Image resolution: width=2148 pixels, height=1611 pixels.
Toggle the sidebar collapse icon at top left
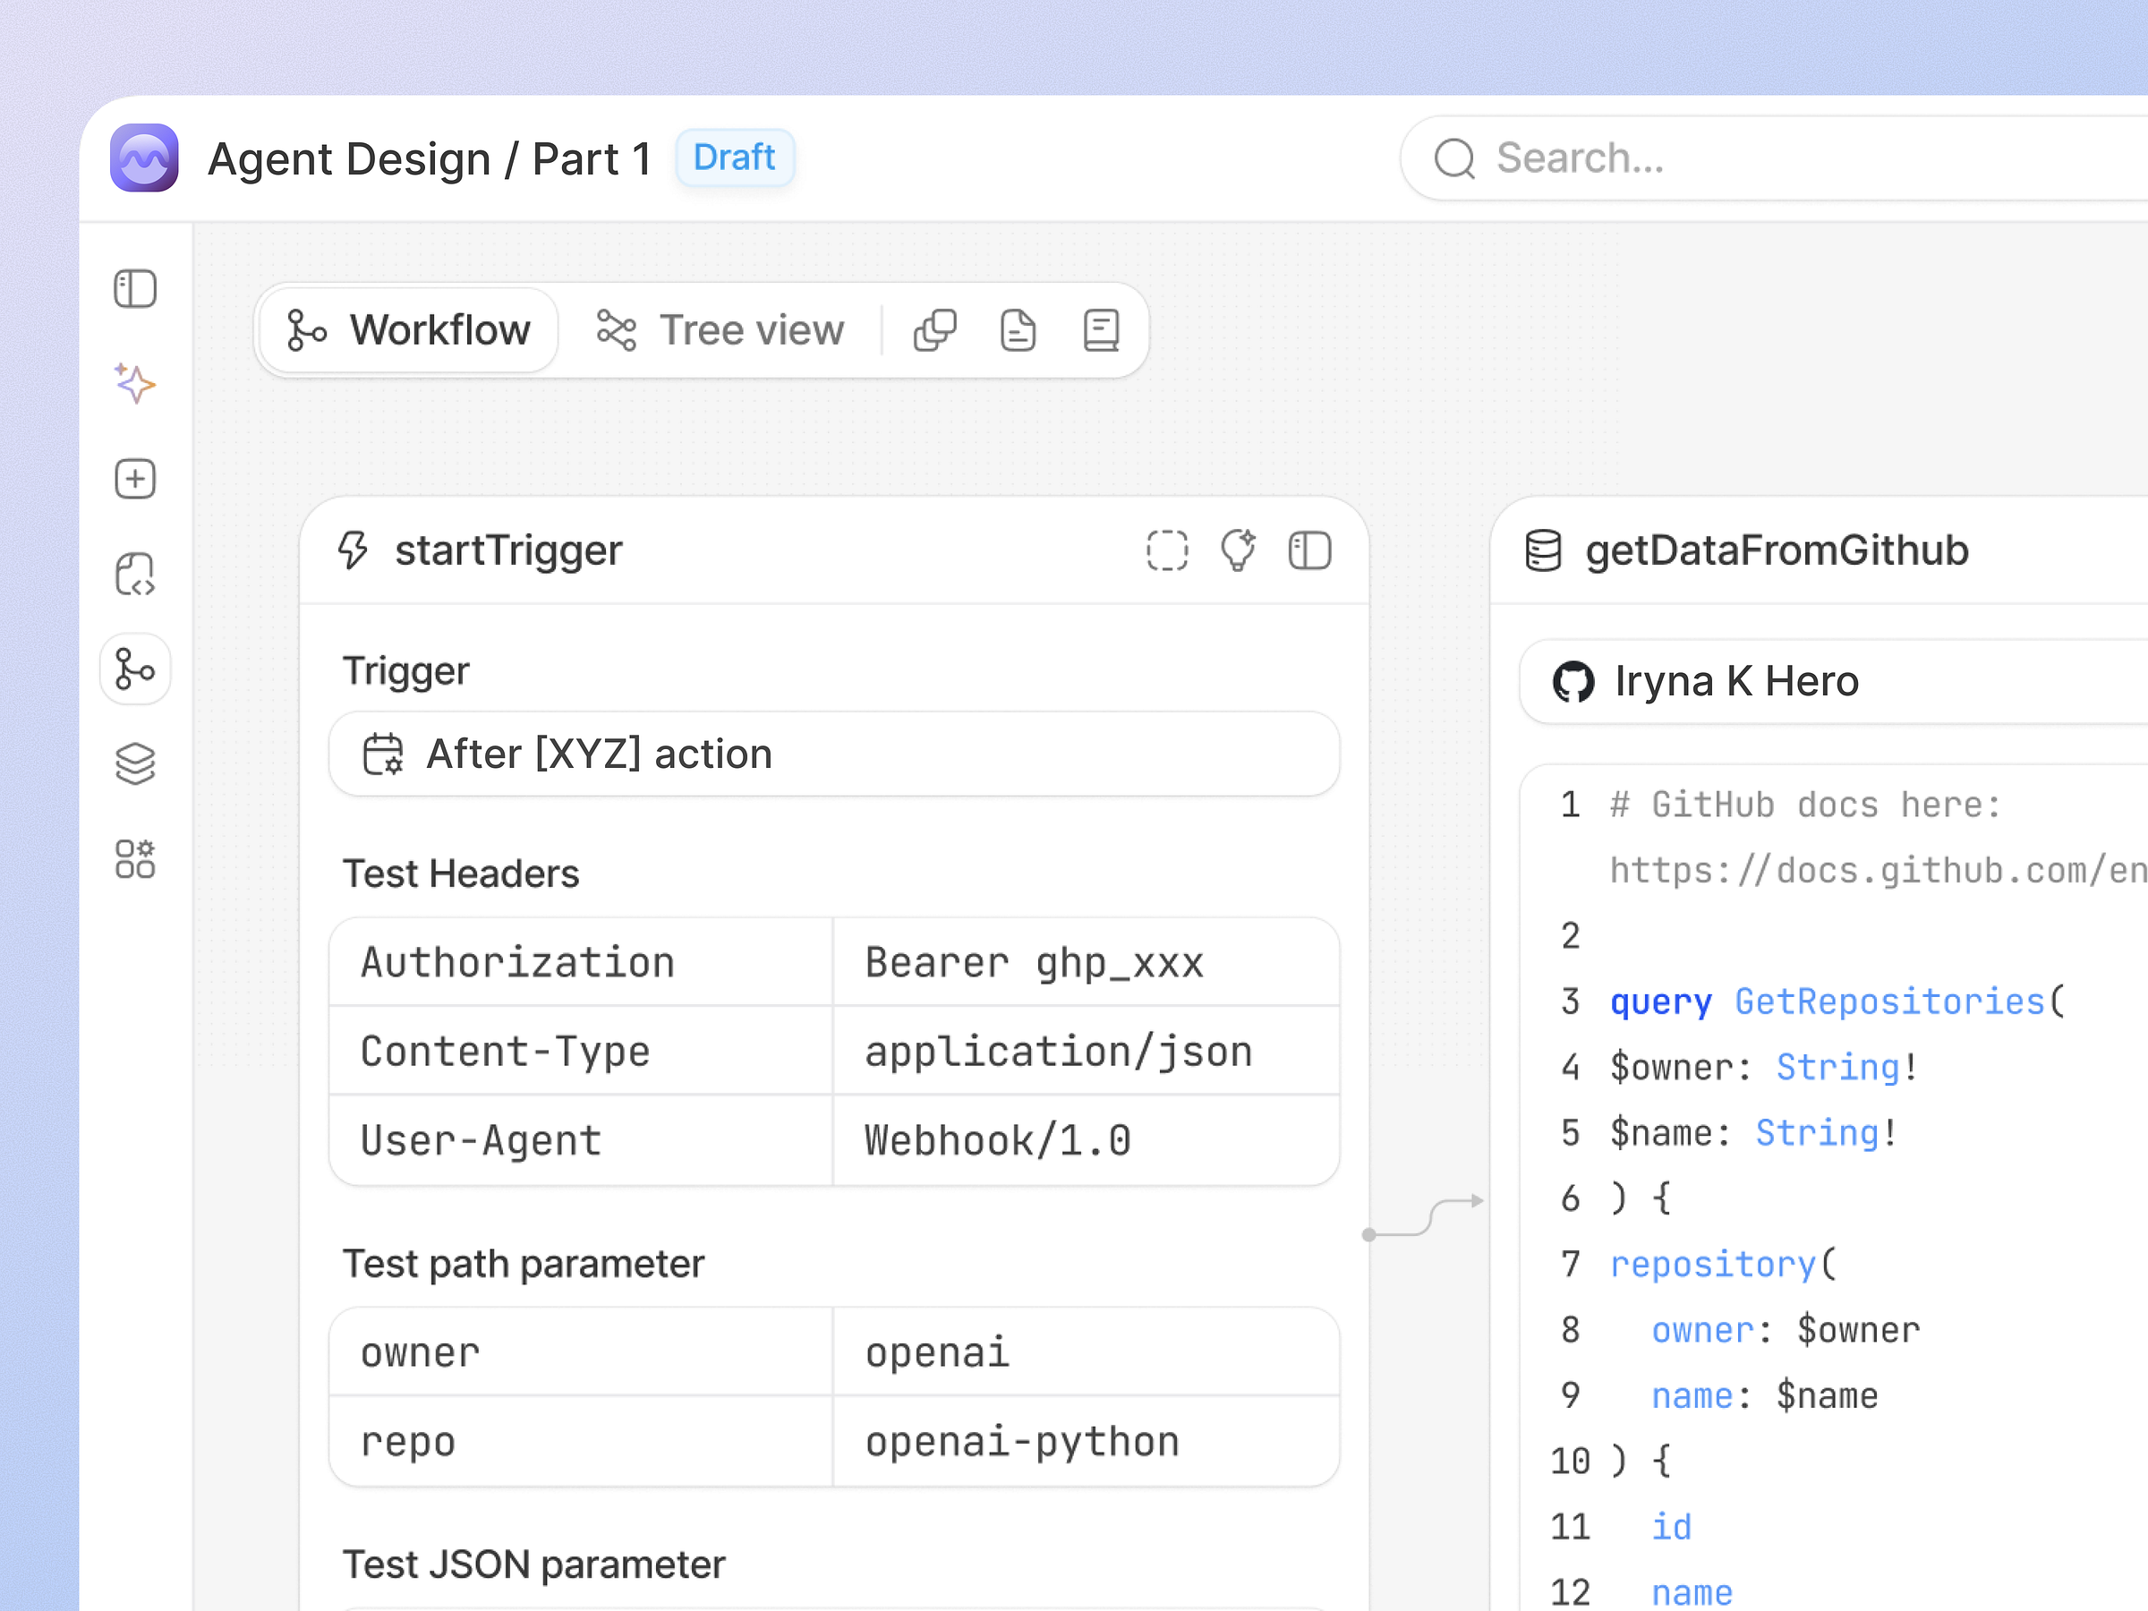pos(135,288)
